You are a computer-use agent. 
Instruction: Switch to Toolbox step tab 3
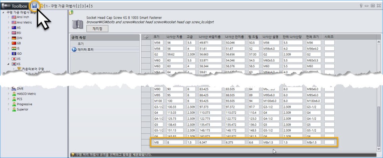click(83, 6)
